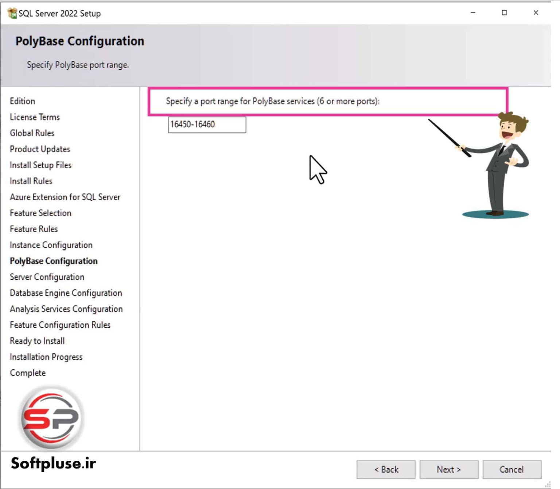The width and height of the screenshot is (560, 489).
Task: Cancel the SQL Server installation
Action: (x=512, y=470)
